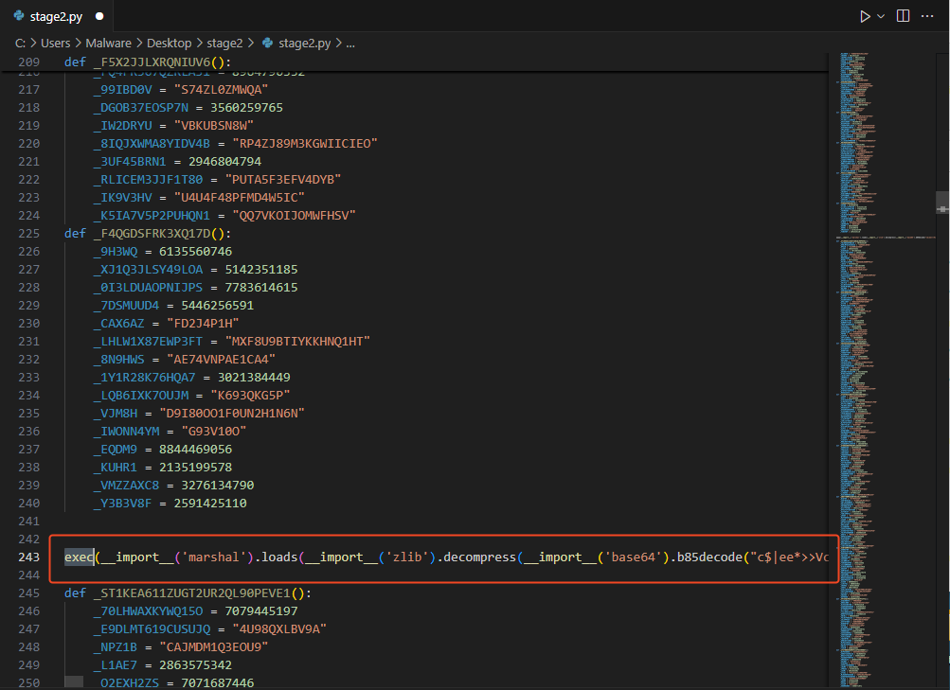This screenshot has height=690, width=950.
Task: Click variable _VJM8H on line 235
Action: [116, 413]
